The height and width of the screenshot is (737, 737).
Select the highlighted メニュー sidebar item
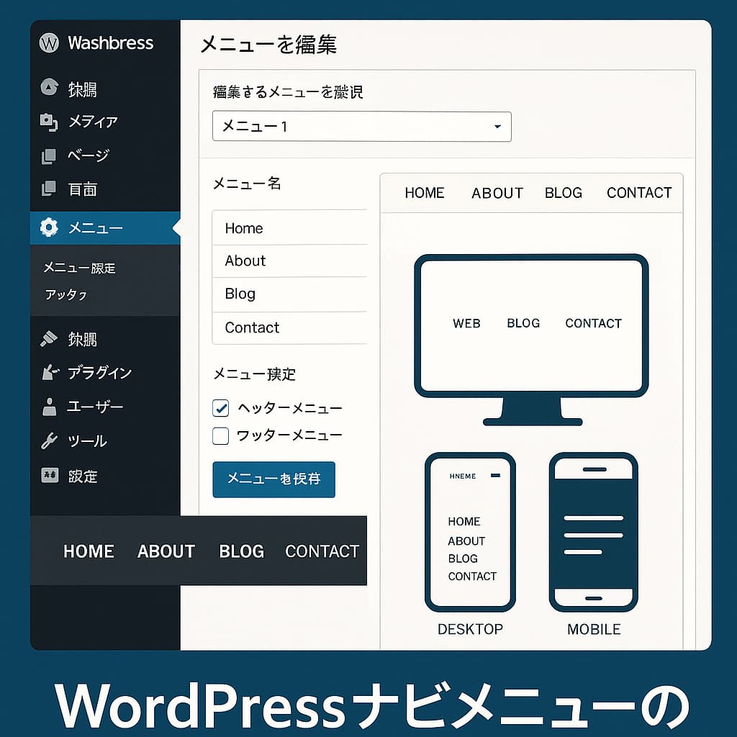[x=105, y=228]
